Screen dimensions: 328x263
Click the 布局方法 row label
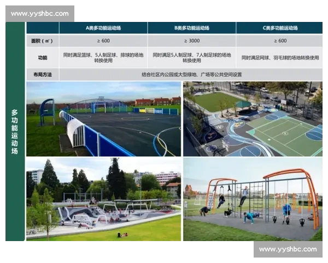(43, 75)
